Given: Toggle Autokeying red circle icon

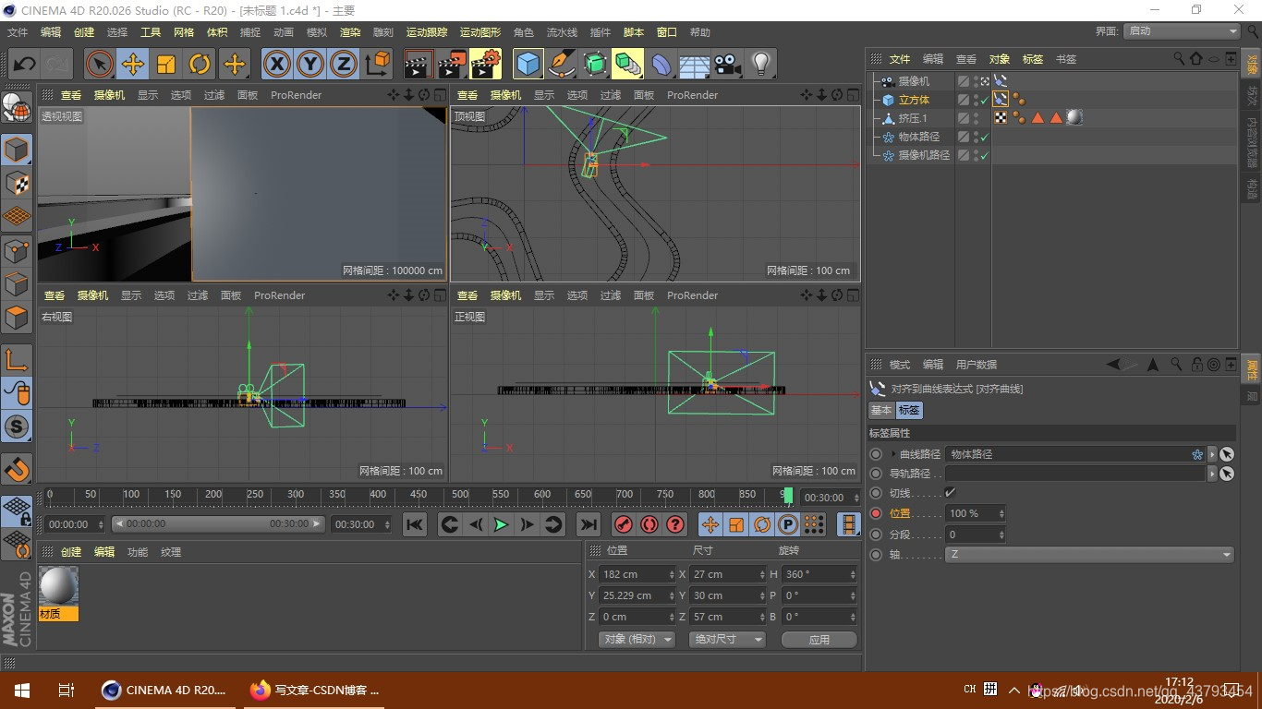Looking at the screenshot, I should click(649, 524).
